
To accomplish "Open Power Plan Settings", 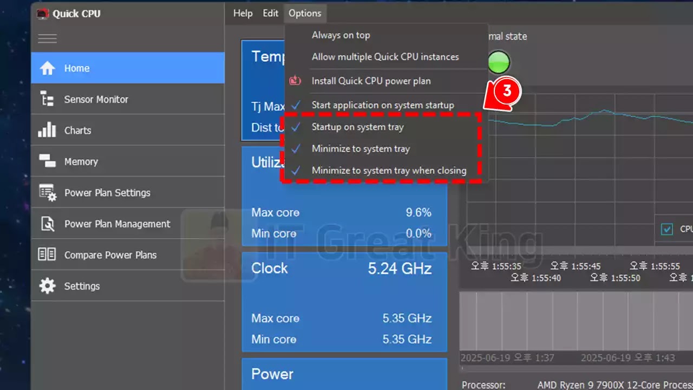I will point(128,192).
